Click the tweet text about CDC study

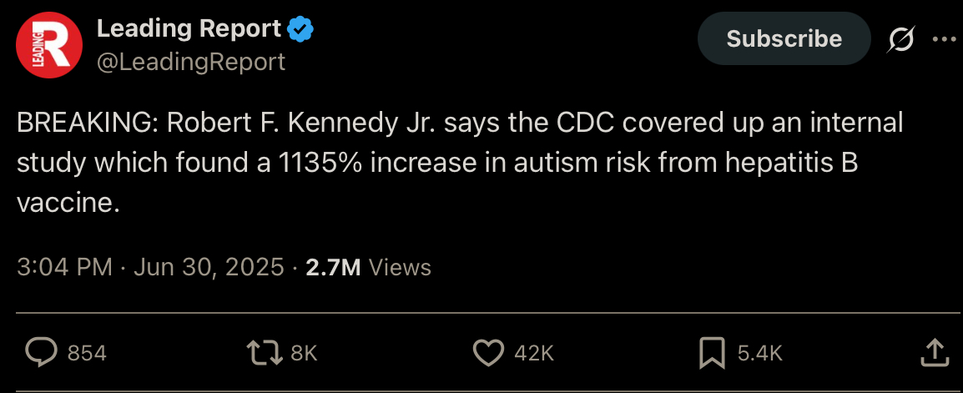click(x=460, y=163)
